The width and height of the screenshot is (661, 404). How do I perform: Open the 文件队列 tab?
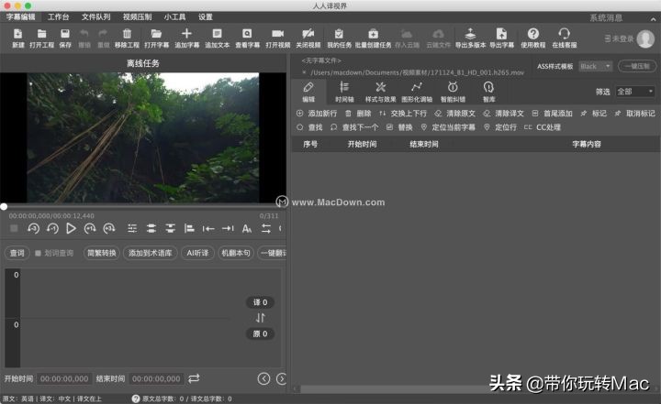(x=95, y=16)
